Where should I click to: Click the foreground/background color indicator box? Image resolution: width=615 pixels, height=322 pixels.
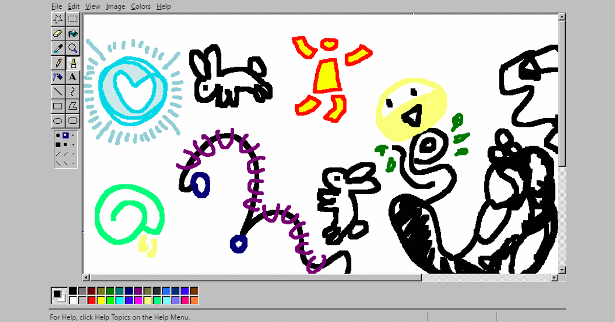tap(59, 295)
